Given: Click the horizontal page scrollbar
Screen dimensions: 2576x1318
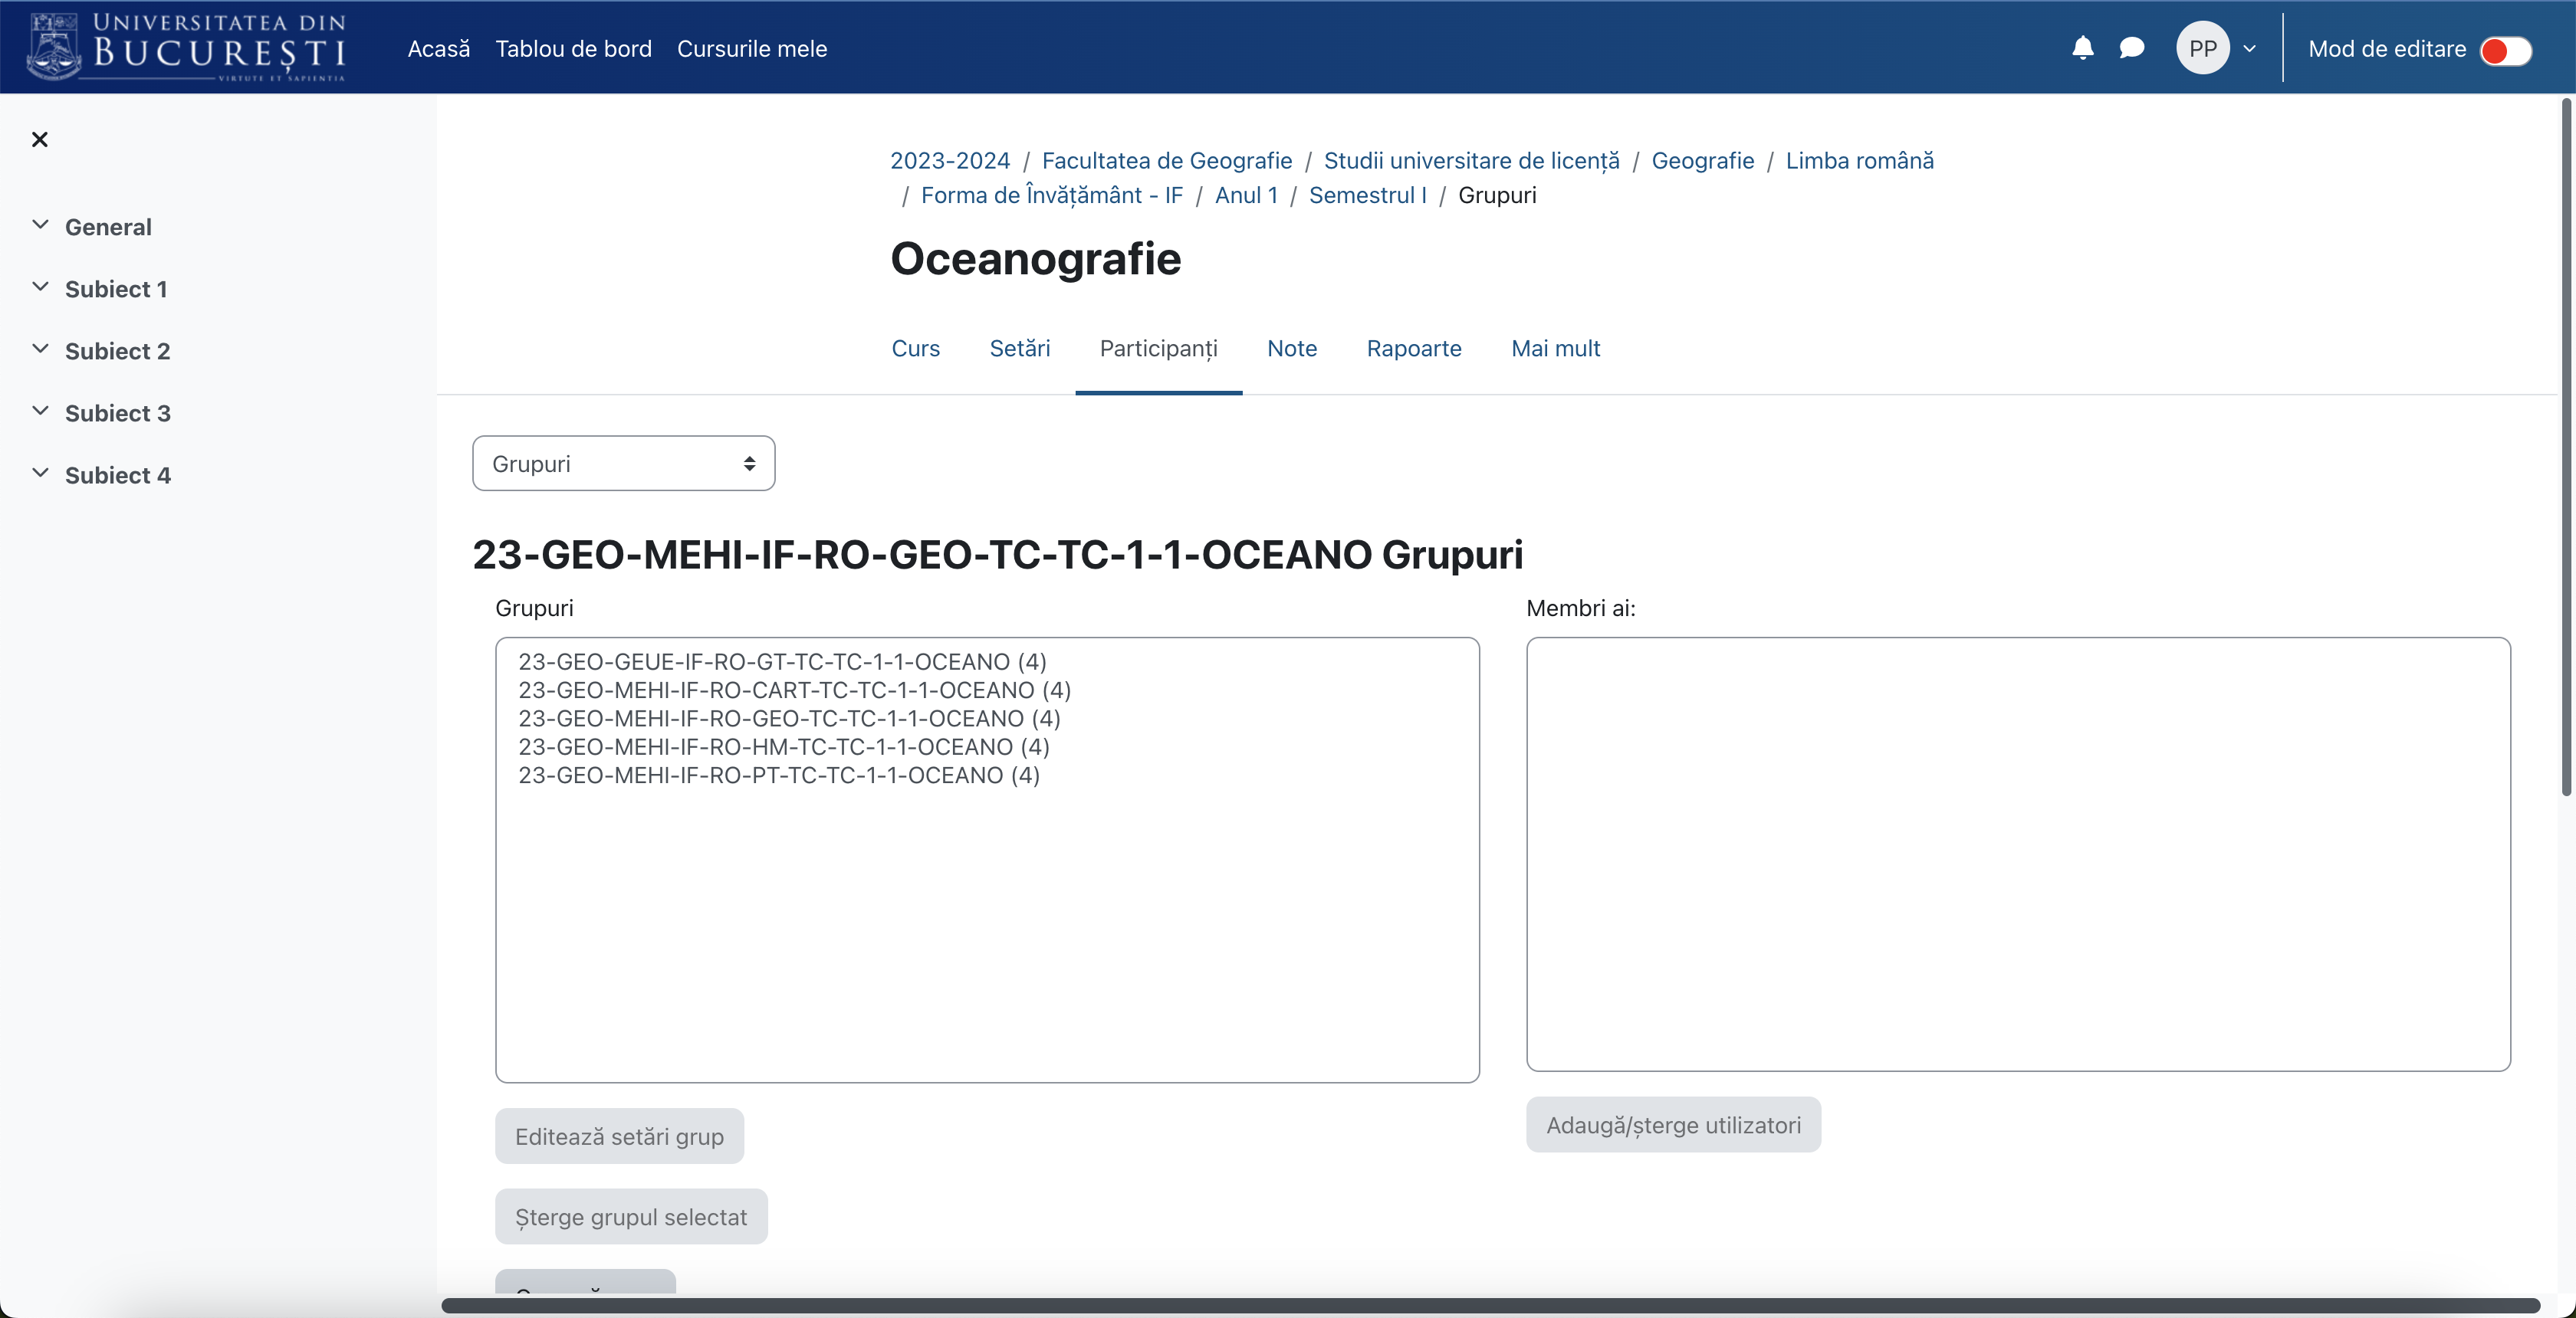Looking at the screenshot, I should 1490,1305.
